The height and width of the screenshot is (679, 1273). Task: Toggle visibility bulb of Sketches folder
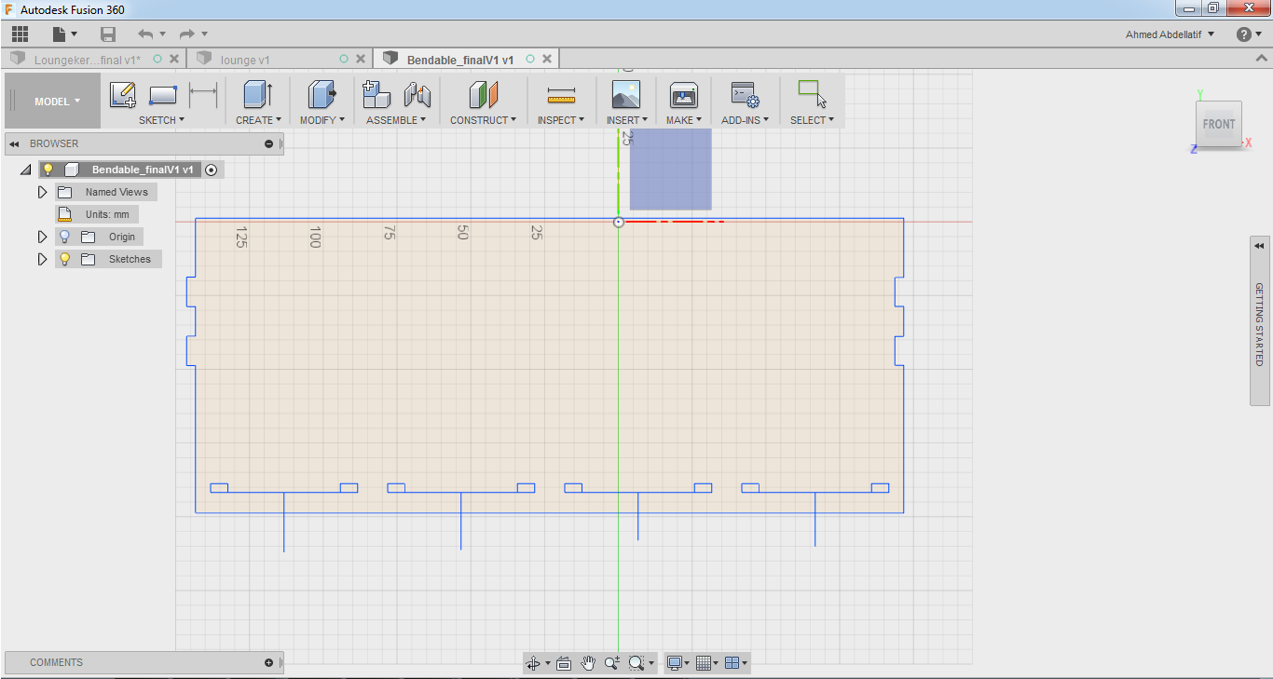(64, 259)
